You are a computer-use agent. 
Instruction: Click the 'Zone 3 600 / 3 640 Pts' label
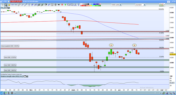10,70
